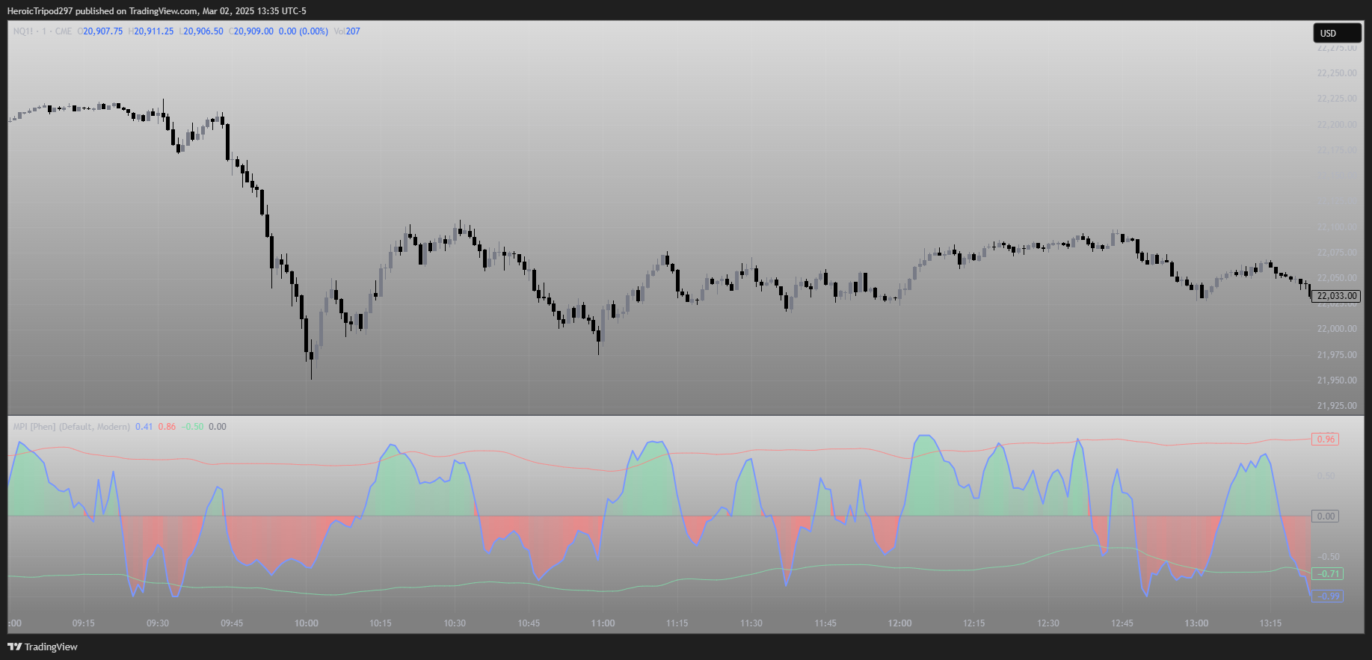The image size is (1372, 660).
Task: Click the 22,200.00 price axis label
Action: [x=1337, y=125]
